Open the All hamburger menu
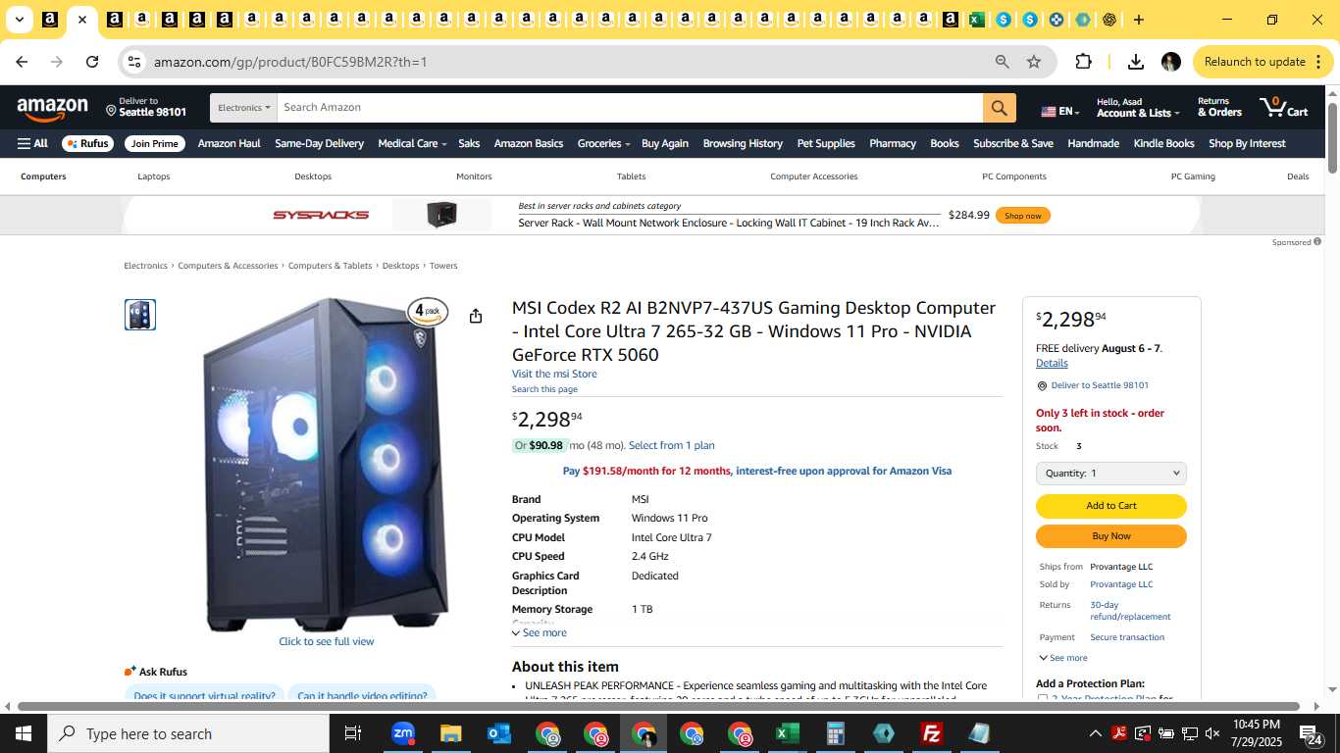 32,143
